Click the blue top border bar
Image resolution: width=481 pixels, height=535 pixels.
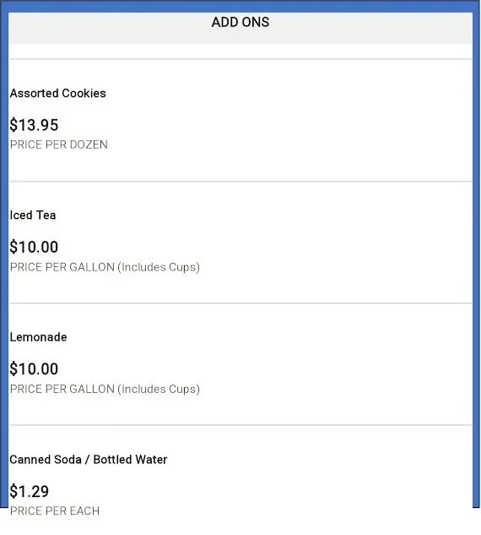click(240, 7)
